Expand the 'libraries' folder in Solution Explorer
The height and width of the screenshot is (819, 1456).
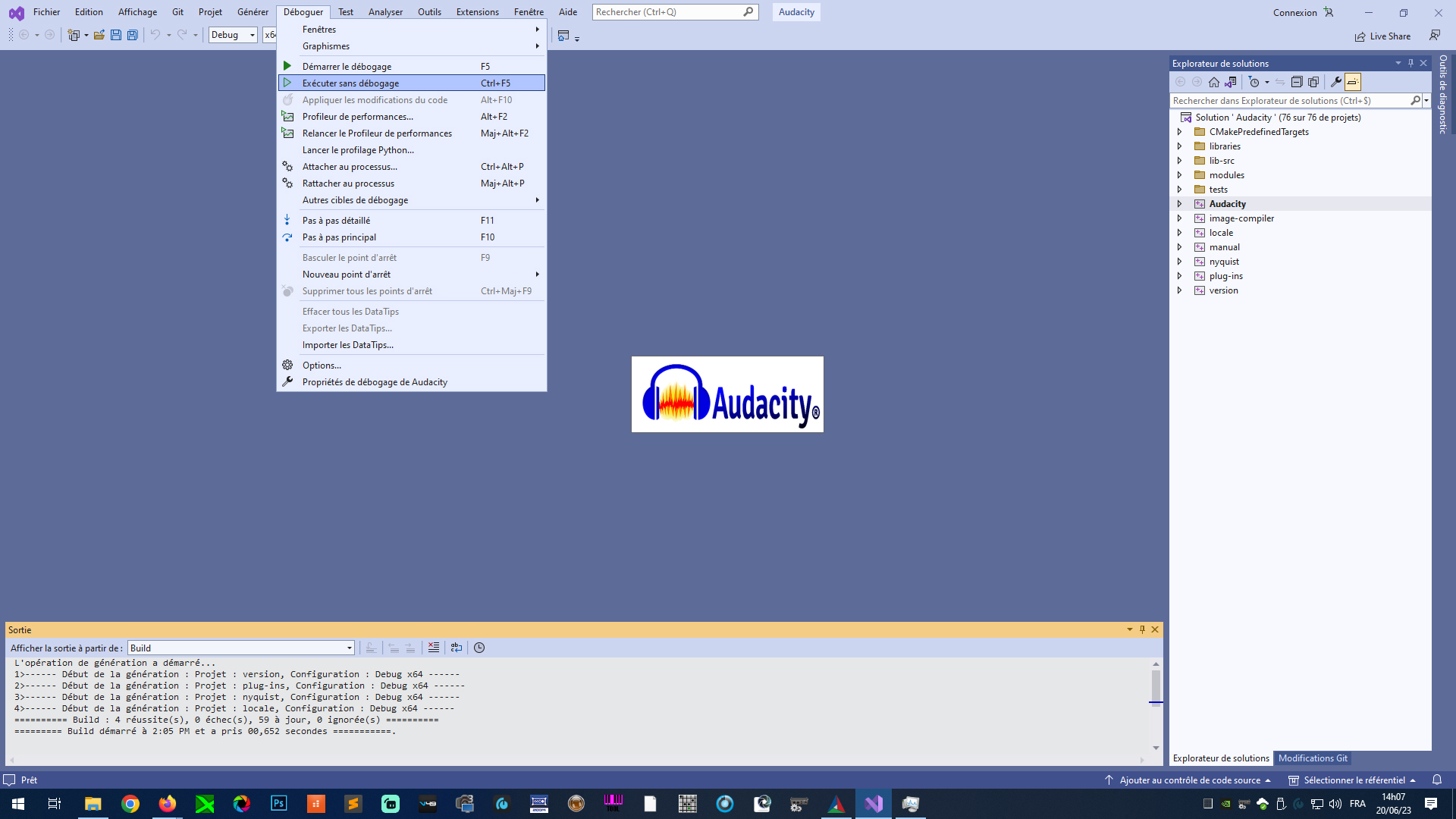(x=1180, y=146)
